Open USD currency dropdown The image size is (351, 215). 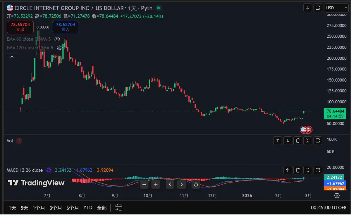336,8
